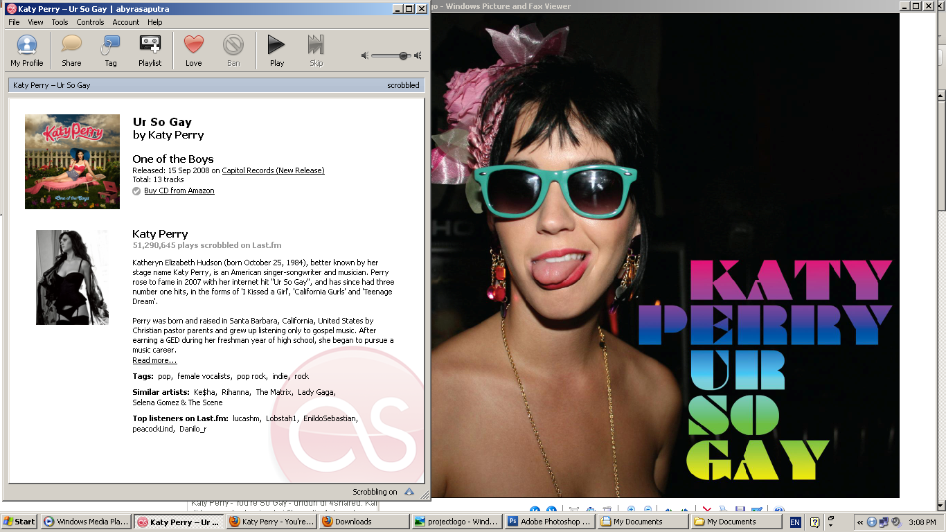
Task: Open the Windows Start menu
Action: [19, 522]
